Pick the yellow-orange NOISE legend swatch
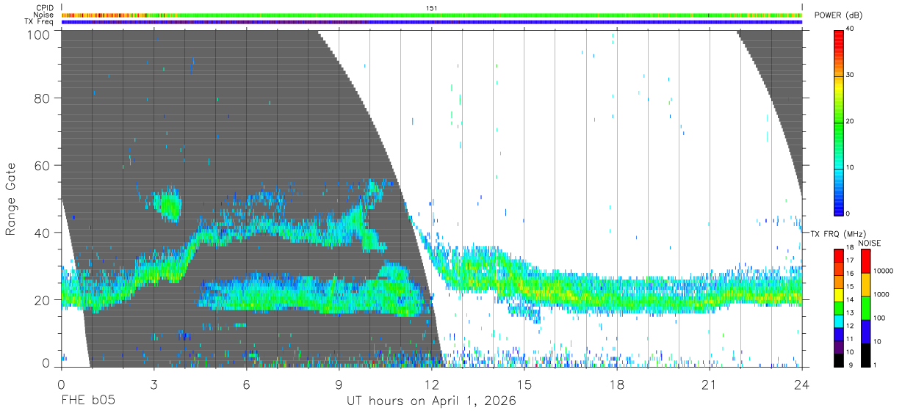The image size is (902, 416). [866, 285]
